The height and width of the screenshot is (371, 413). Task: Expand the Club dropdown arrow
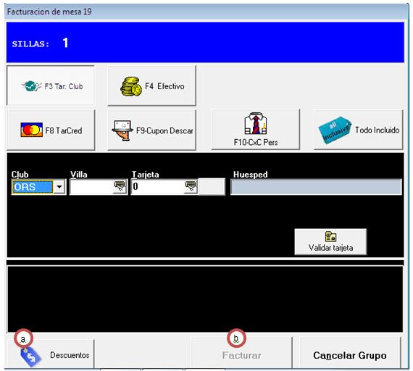[59, 187]
